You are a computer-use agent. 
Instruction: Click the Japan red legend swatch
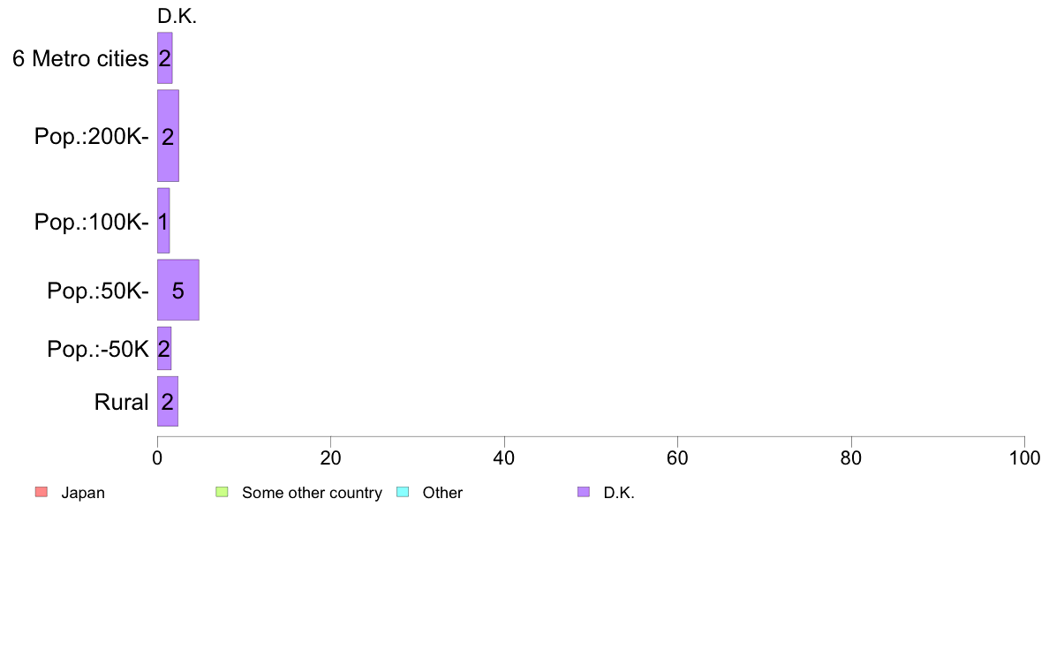coord(42,492)
